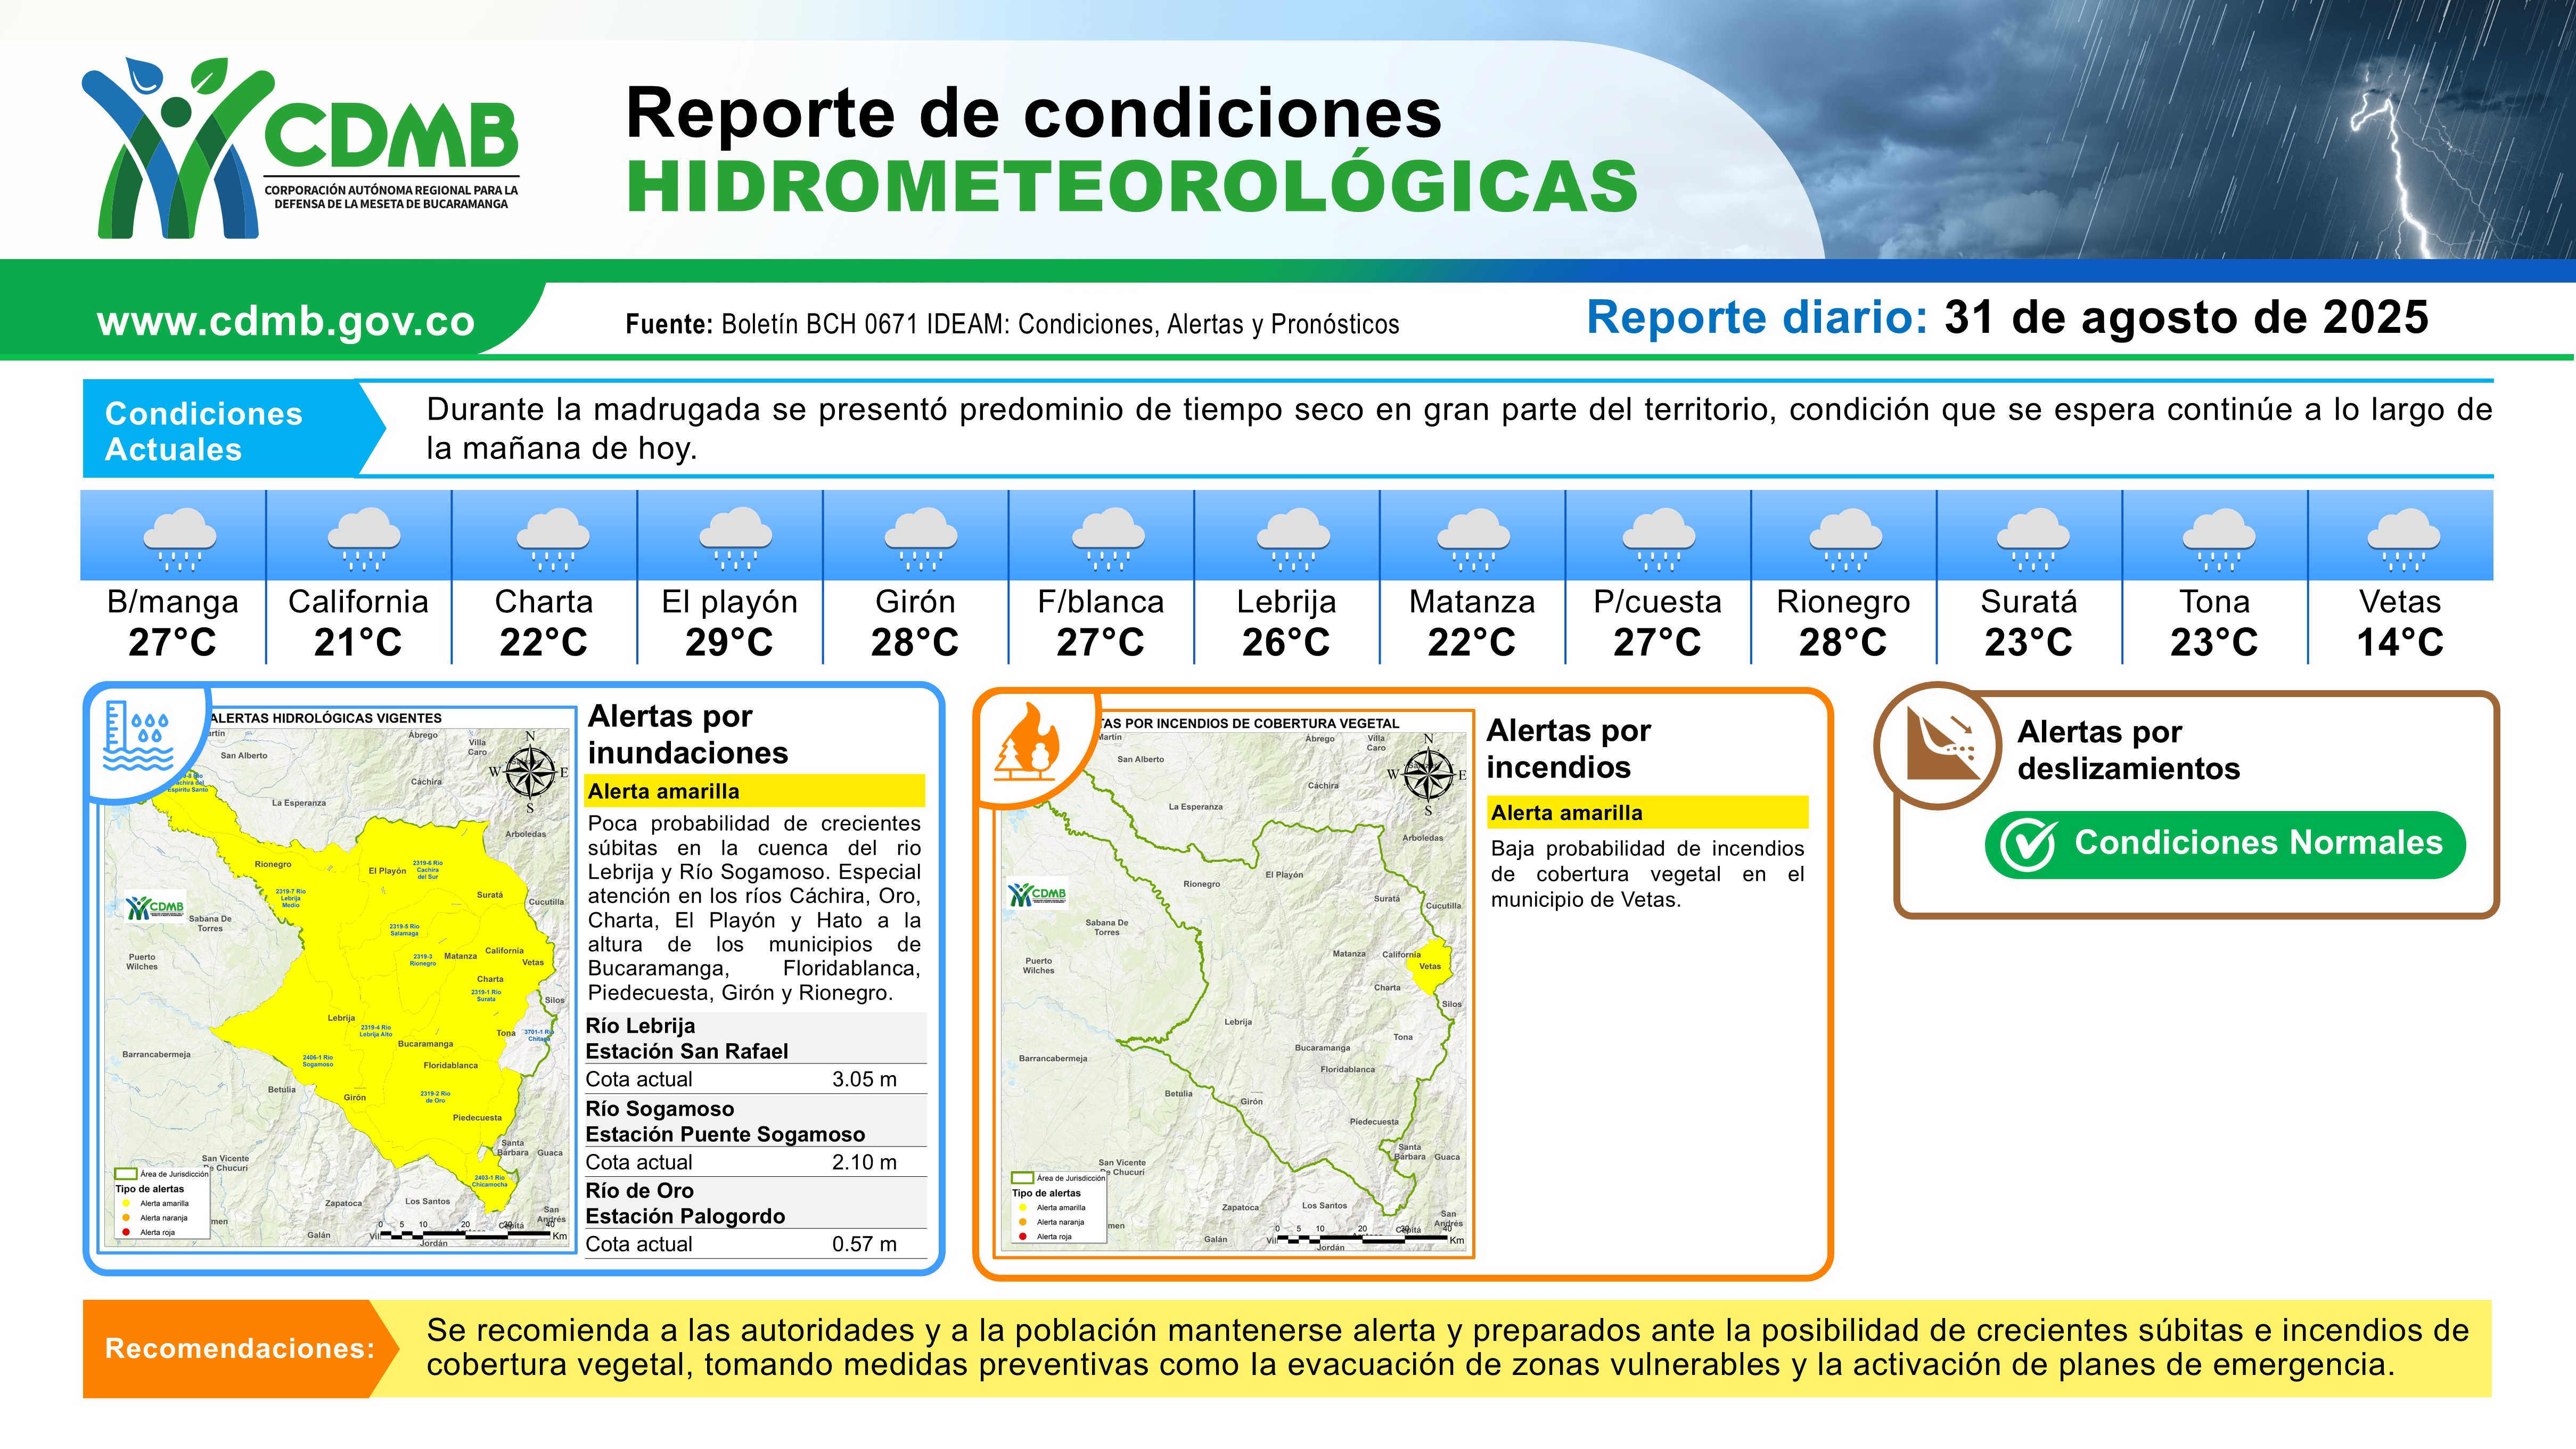Click the CDMB logo at top left

300,148
